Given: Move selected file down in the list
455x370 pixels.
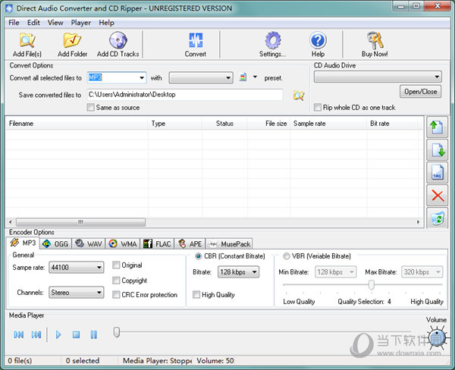Looking at the screenshot, I should tap(437, 149).
